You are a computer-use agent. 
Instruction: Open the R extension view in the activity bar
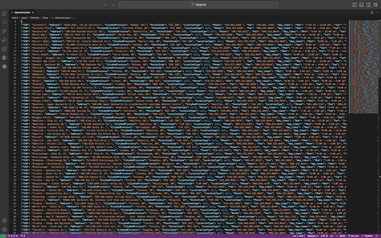click(4, 58)
